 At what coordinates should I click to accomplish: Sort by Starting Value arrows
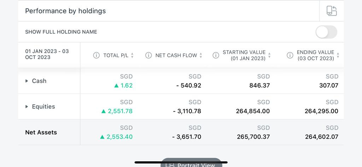click(x=269, y=55)
